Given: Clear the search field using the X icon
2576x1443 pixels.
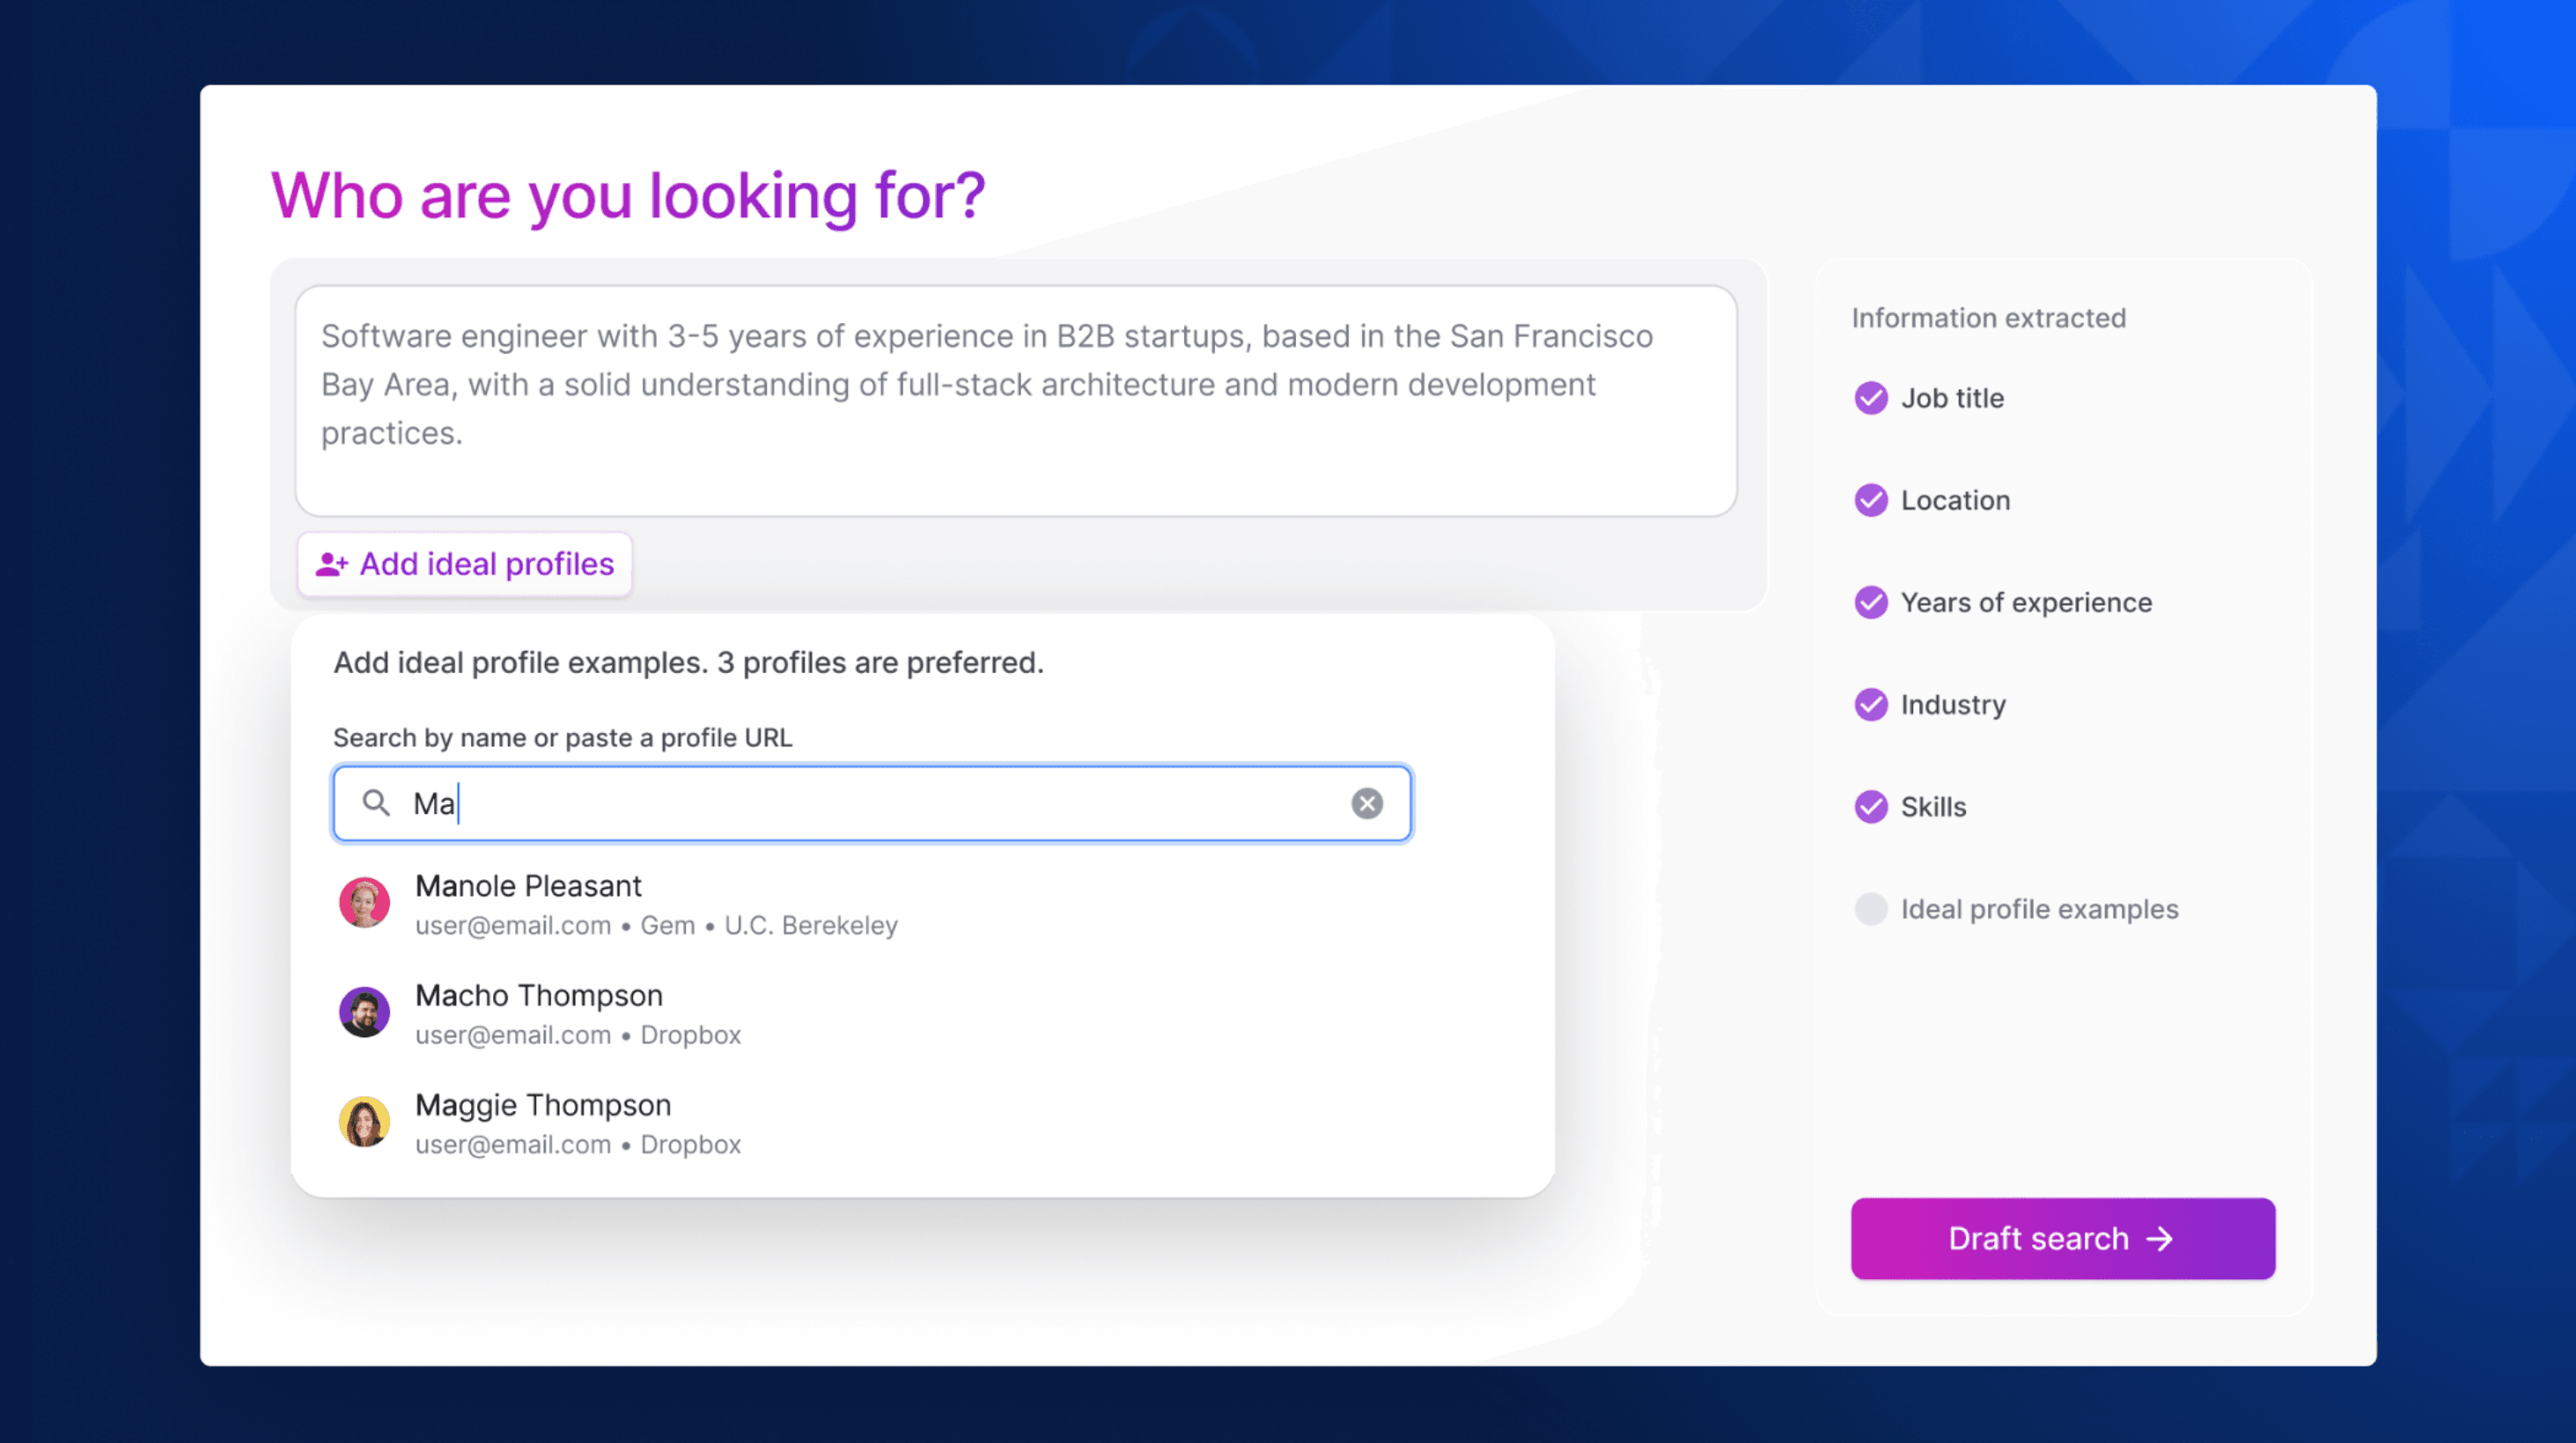Looking at the screenshot, I should (1366, 802).
